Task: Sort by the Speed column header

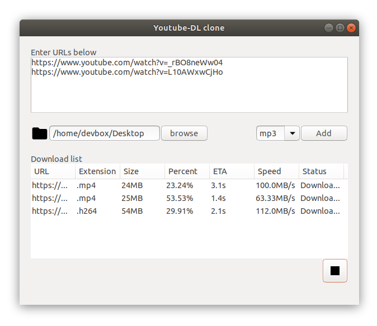Action: coord(276,171)
